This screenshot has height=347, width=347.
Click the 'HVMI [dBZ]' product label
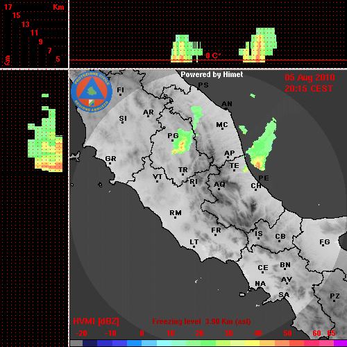(x=96, y=321)
